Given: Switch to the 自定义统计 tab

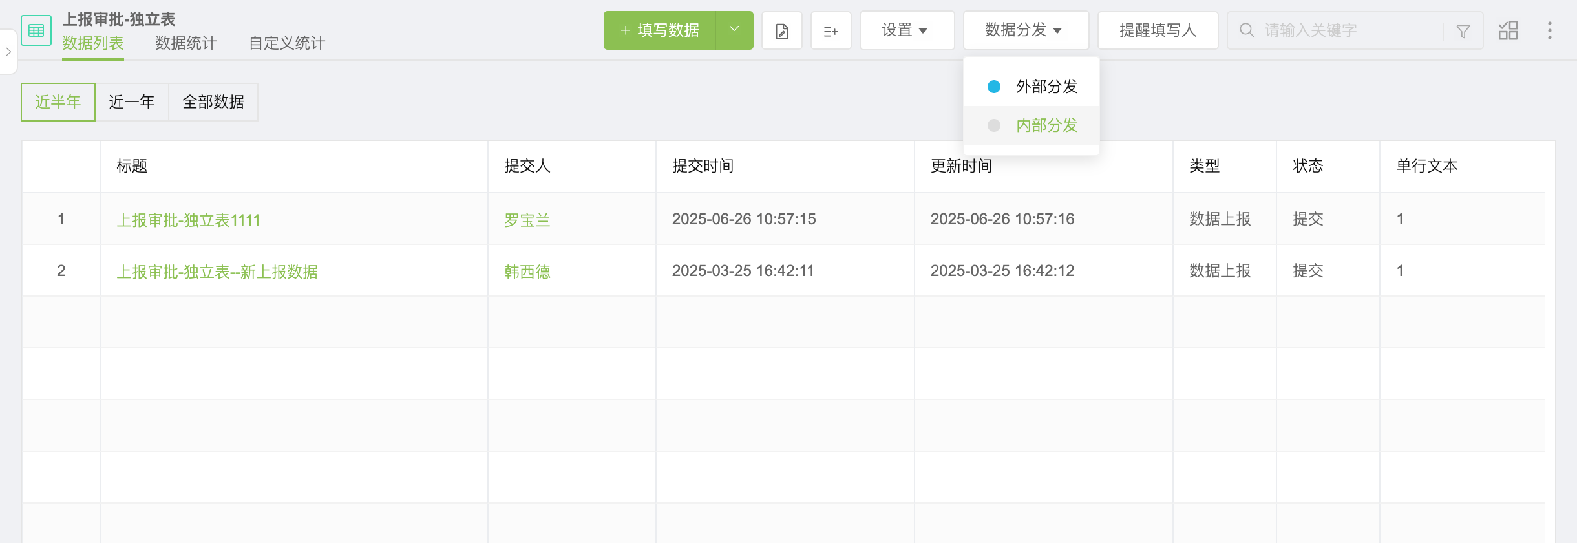Looking at the screenshot, I should (x=287, y=43).
